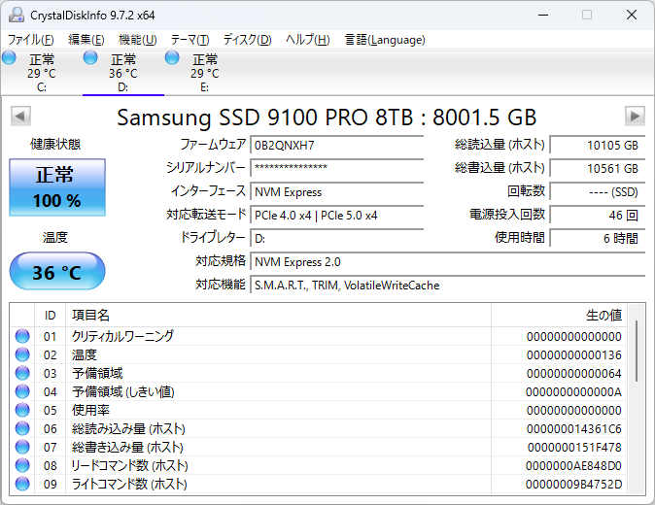Open the ファイル(F) menu

click(31, 40)
